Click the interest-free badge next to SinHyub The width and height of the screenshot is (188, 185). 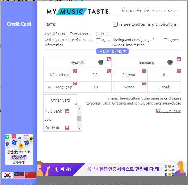click(x=67, y=128)
